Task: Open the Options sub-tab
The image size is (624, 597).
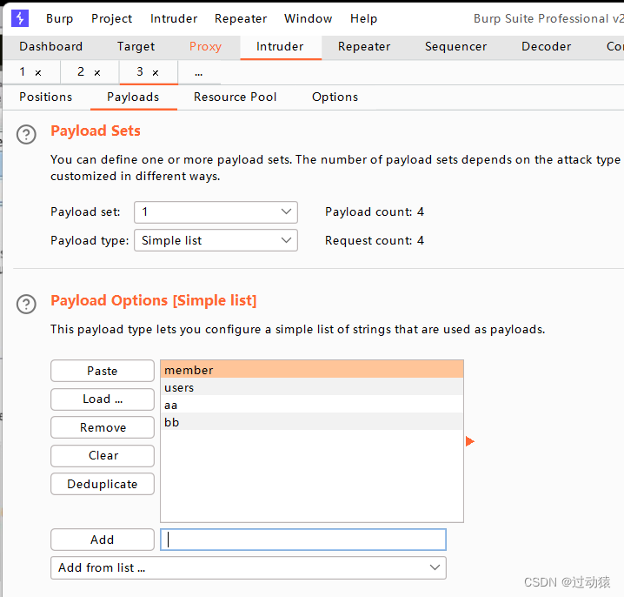Action: point(335,97)
